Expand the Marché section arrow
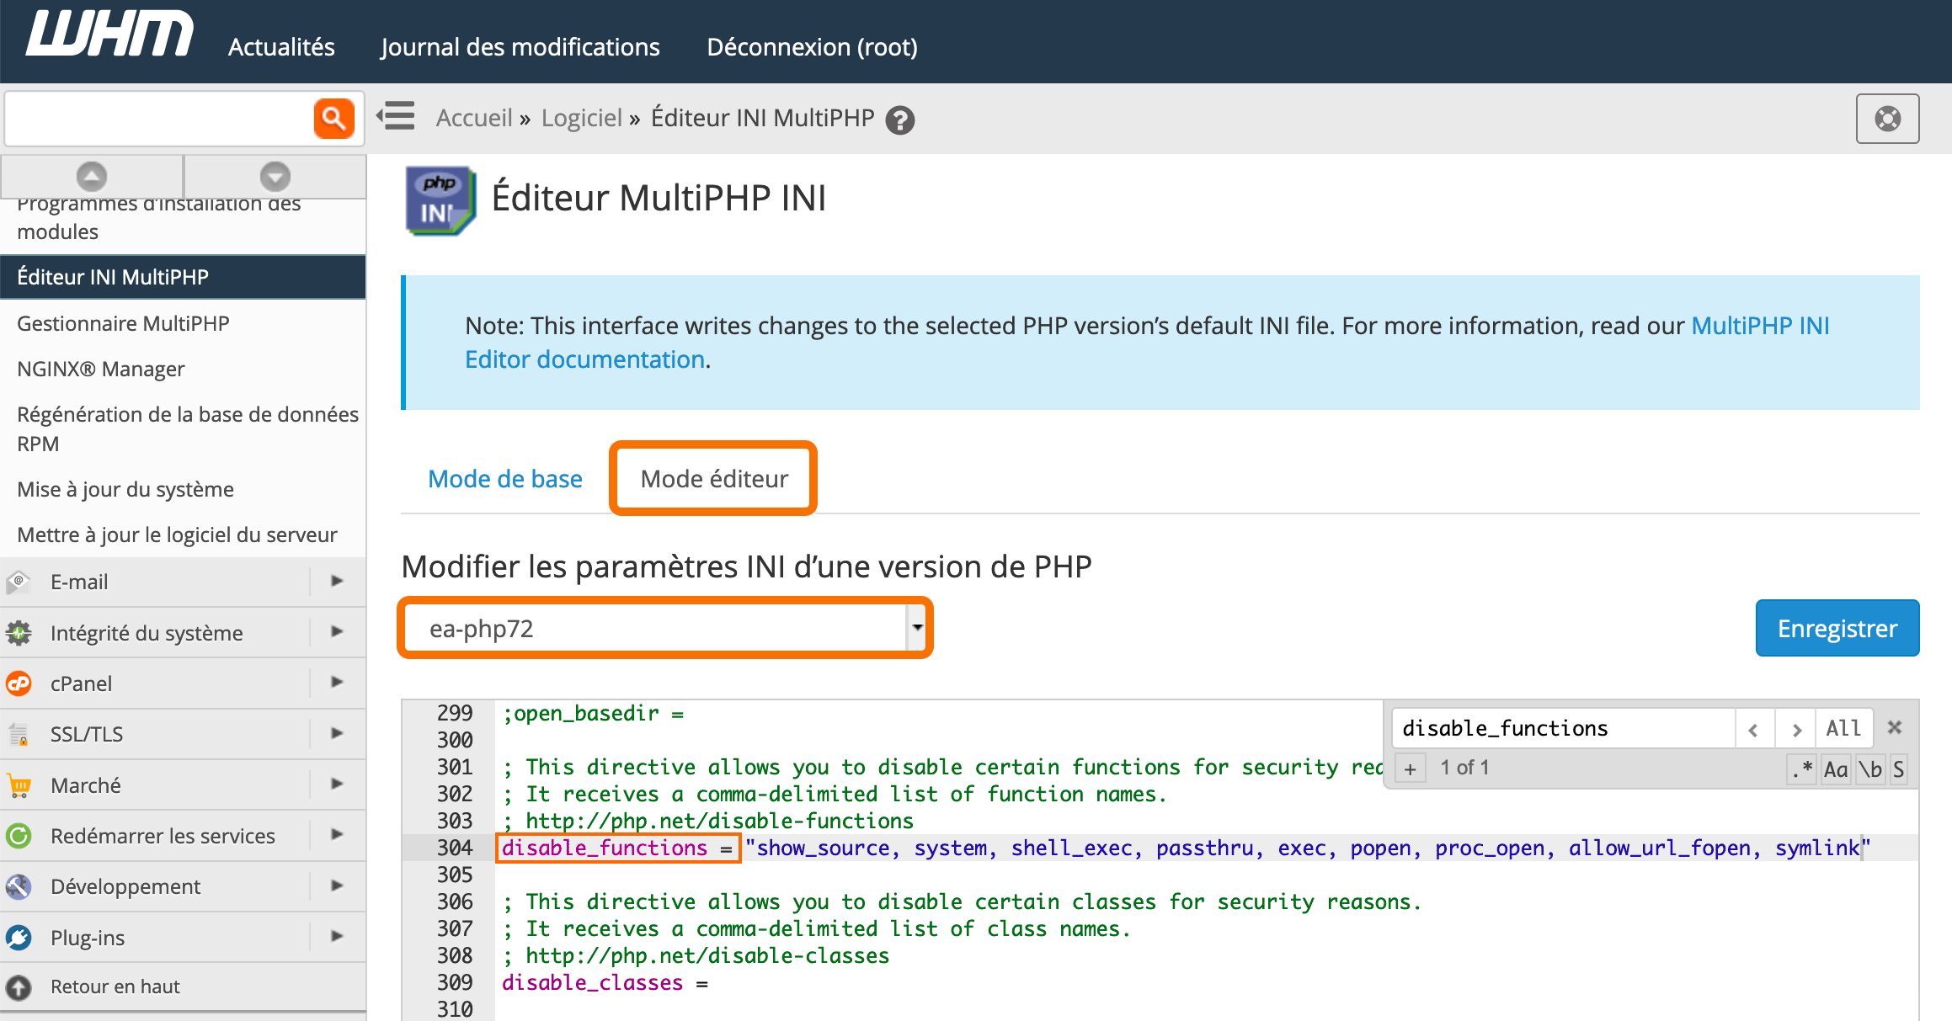Viewport: 1952px width, 1021px height. coord(337,784)
